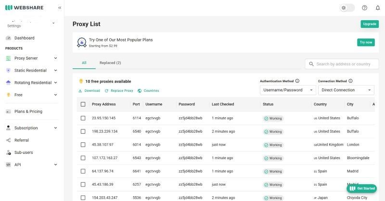Viewport: 385px width, 201px height.
Task: Click the Chiyoda City cell
Action: click(x=357, y=198)
